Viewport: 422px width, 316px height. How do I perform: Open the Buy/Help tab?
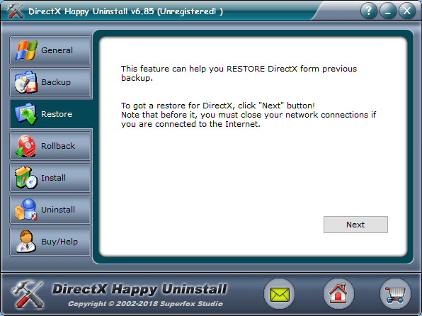[50, 242]
